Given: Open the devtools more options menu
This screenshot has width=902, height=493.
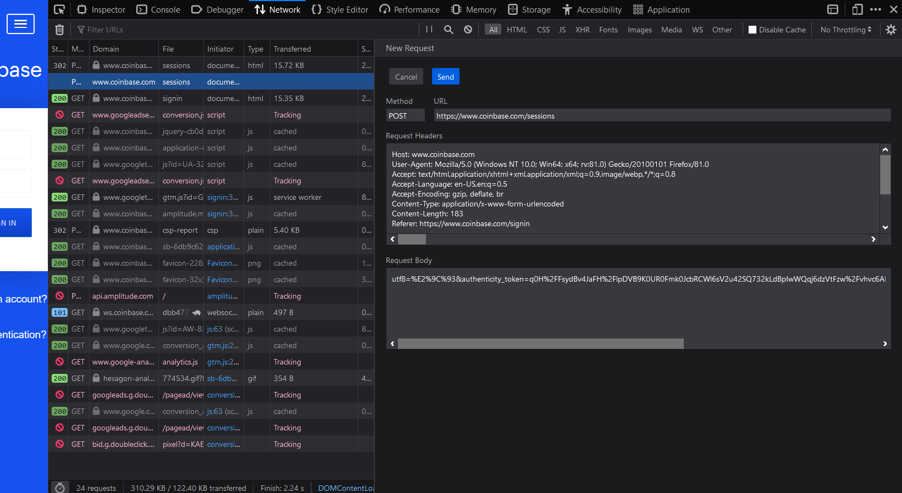Looking at the screenshot, I should (876, 9).
